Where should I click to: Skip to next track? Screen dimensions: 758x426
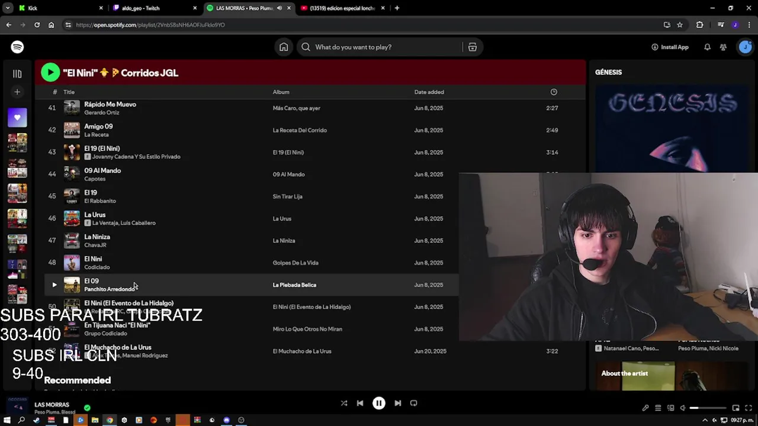[x=397, y=404]
